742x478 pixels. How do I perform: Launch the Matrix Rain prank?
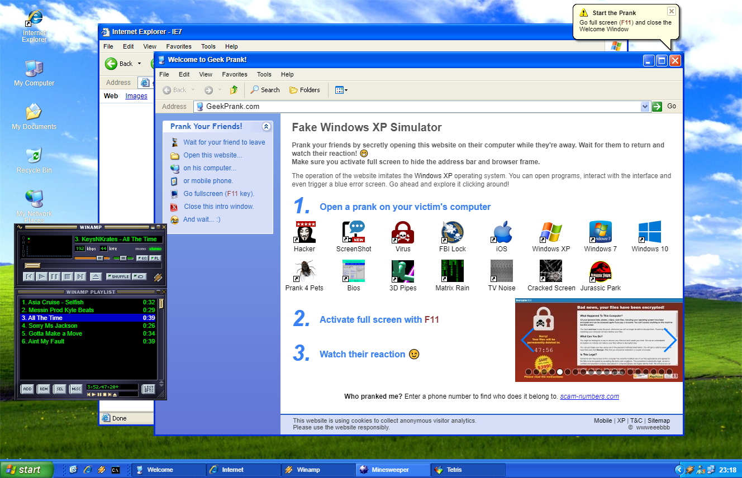point(452,276)
